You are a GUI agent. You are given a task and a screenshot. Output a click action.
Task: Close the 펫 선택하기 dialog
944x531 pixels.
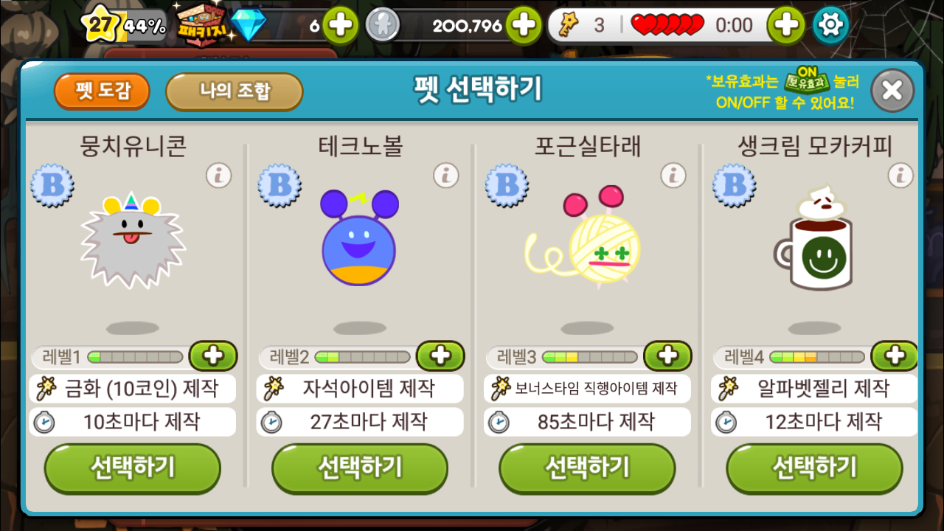pos(892,90)
